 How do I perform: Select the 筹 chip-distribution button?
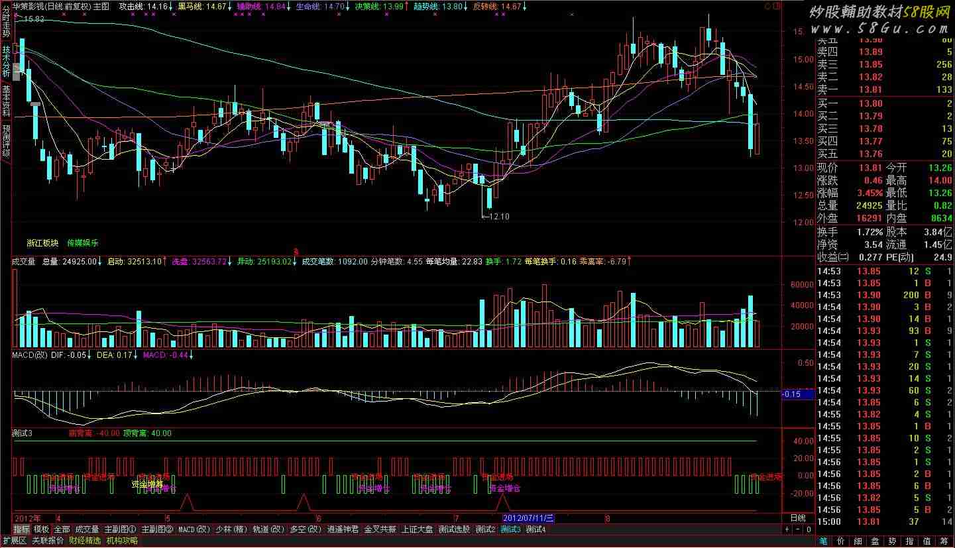click(943, 541)
